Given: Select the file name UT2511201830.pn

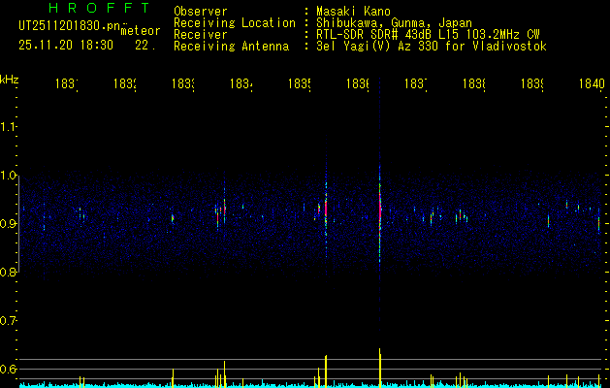Looking at the screenshot, I should [69, 26].
